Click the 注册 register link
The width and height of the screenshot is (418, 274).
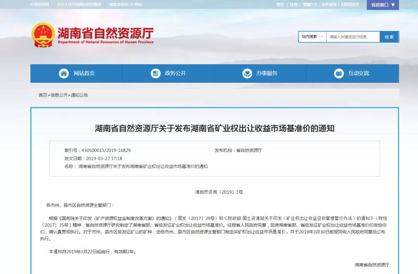click(294, 5)
